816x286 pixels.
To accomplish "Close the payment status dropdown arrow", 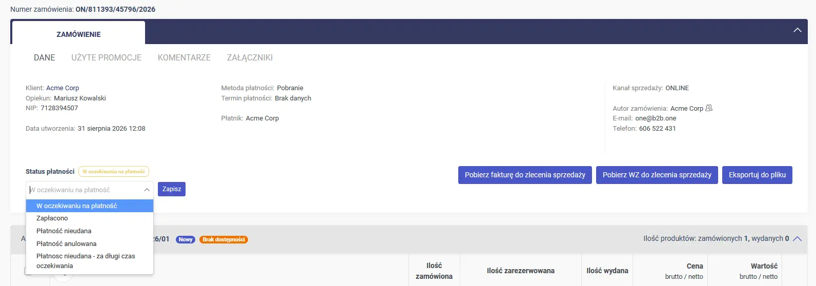I will (x=147, y=190).
